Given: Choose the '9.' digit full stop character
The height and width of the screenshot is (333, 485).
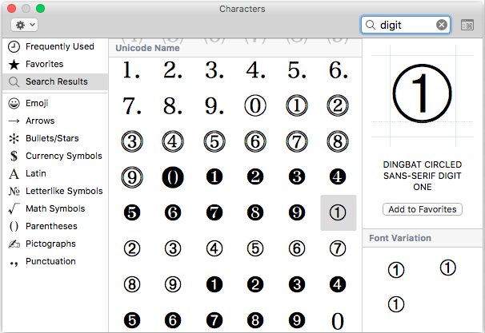Looking at the screenshot, I should tap(214, 106).
